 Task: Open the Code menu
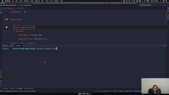[32, 1]
